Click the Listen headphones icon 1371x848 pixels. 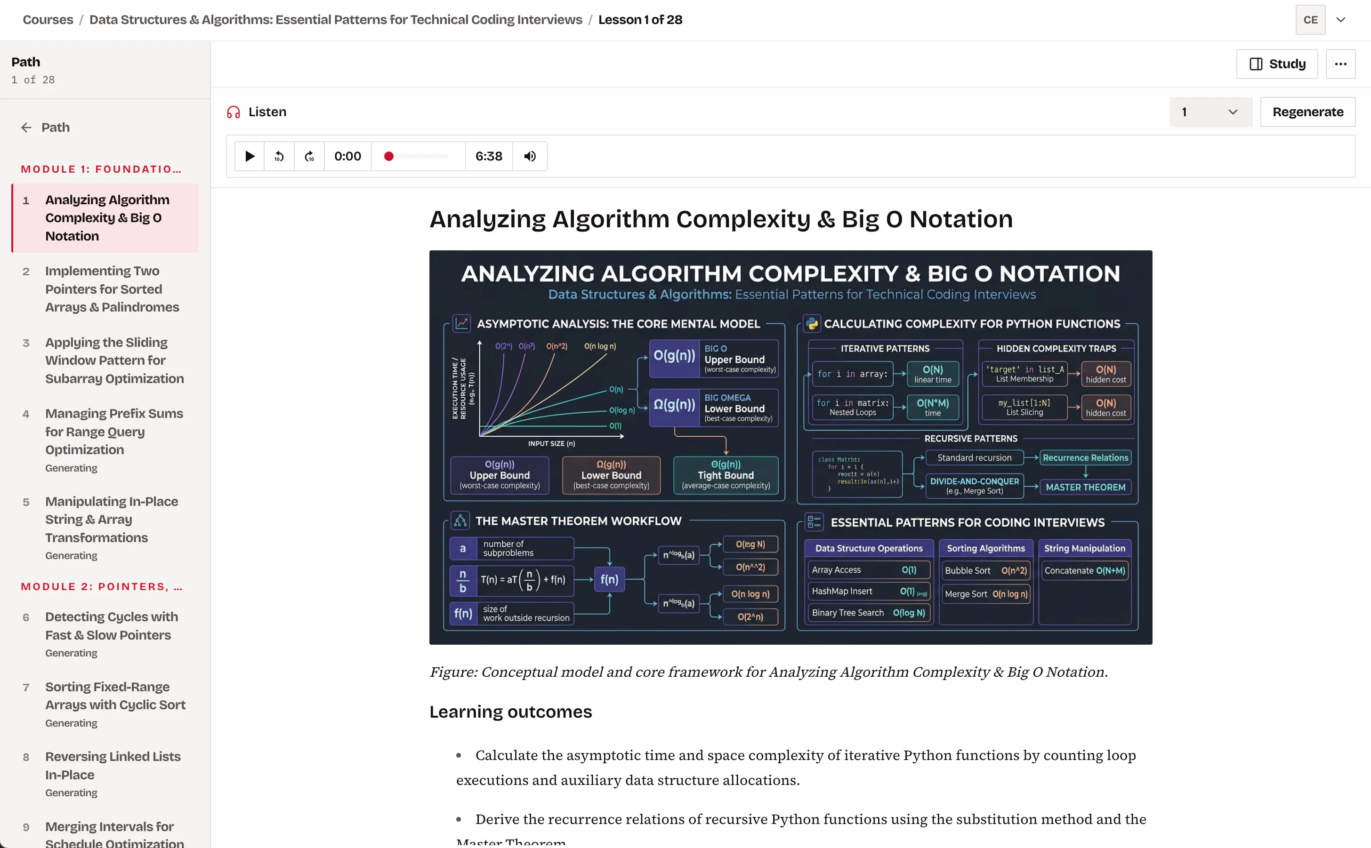coord(234,112)
